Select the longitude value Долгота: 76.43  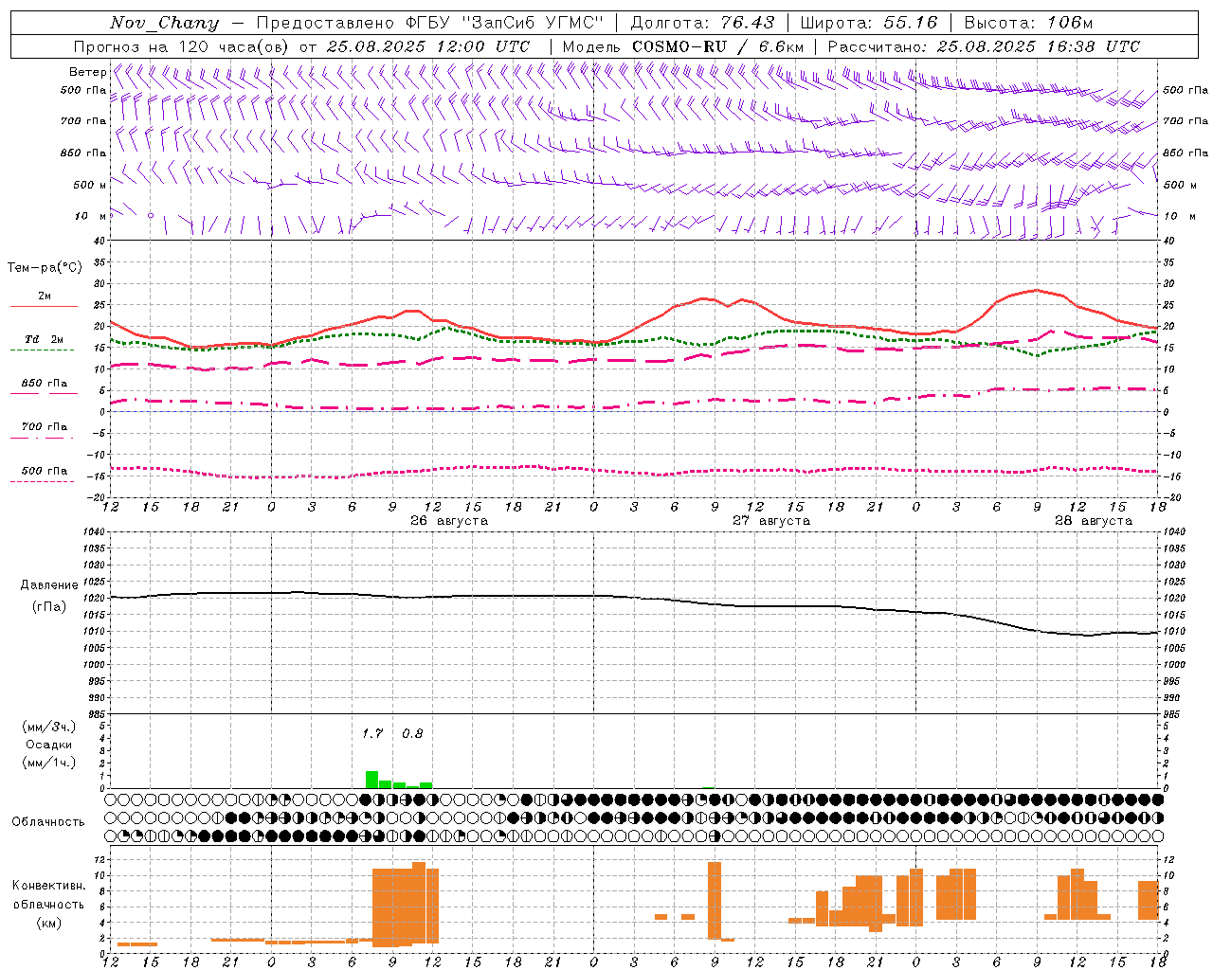pos(702,23)
